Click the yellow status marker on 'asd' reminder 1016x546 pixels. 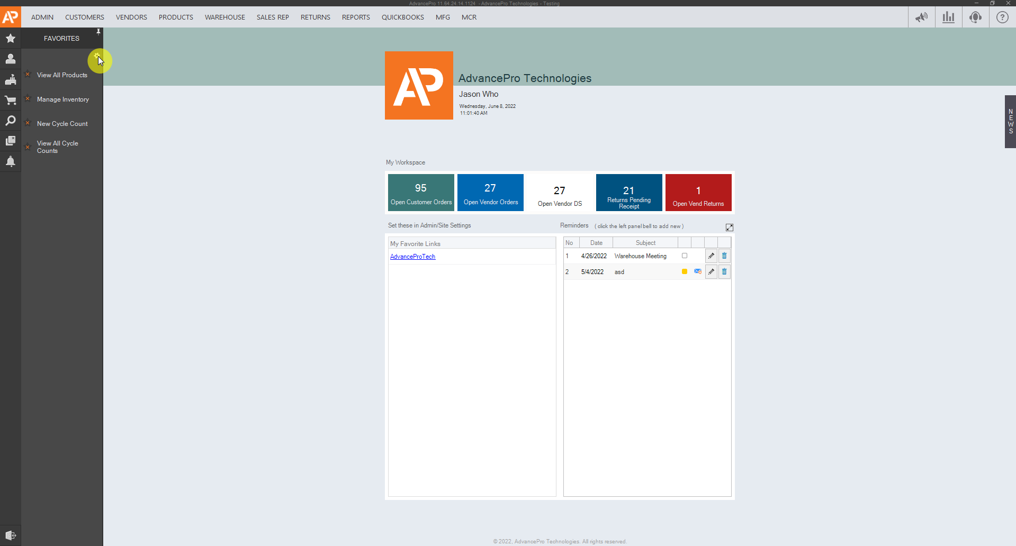click(685, 272)
